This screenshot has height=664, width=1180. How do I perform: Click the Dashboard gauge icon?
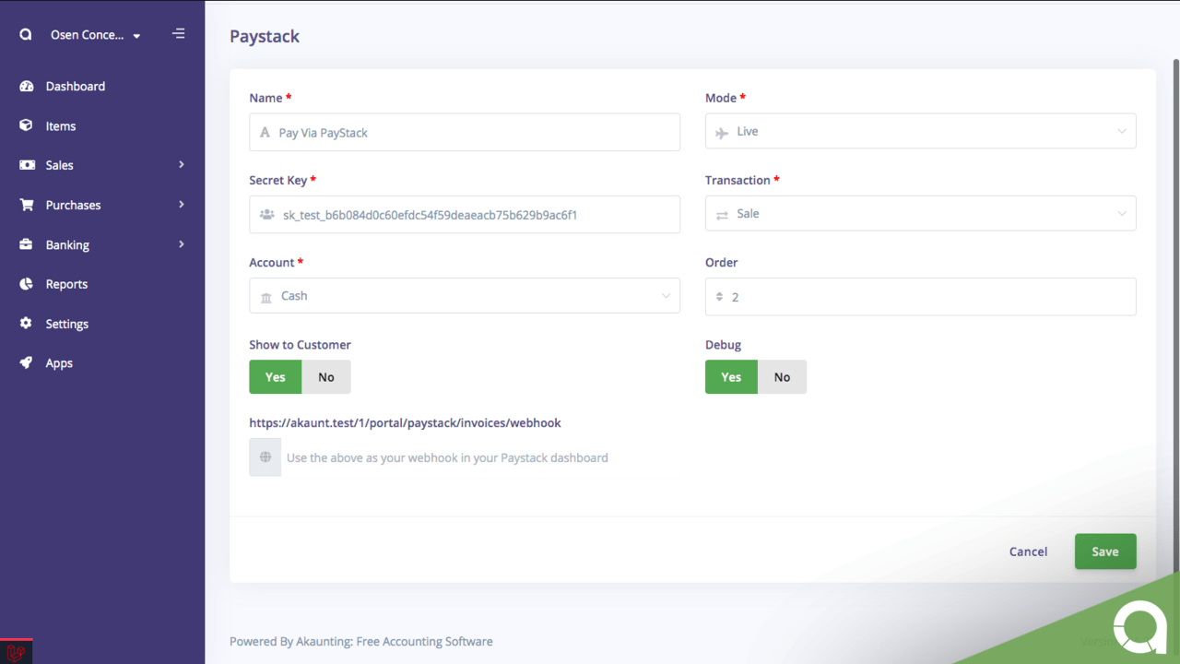click(x=27, y=86)
